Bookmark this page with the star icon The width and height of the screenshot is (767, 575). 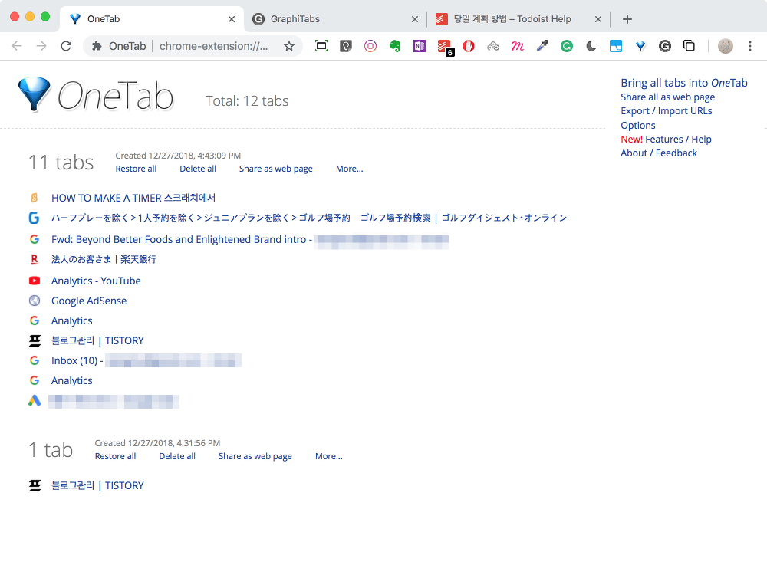(289, 46)
